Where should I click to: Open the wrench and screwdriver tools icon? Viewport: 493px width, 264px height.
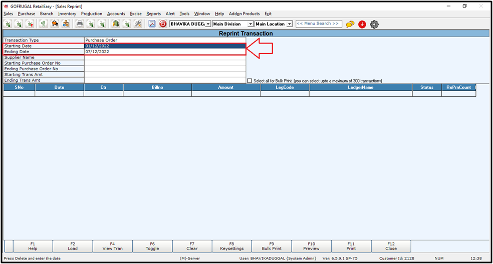coord(138,24)
